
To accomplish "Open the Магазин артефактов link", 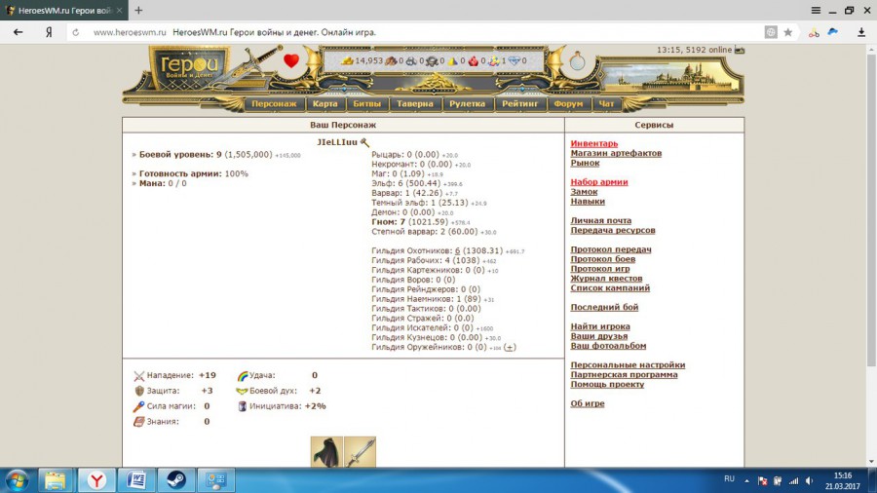I will [616, 153].
